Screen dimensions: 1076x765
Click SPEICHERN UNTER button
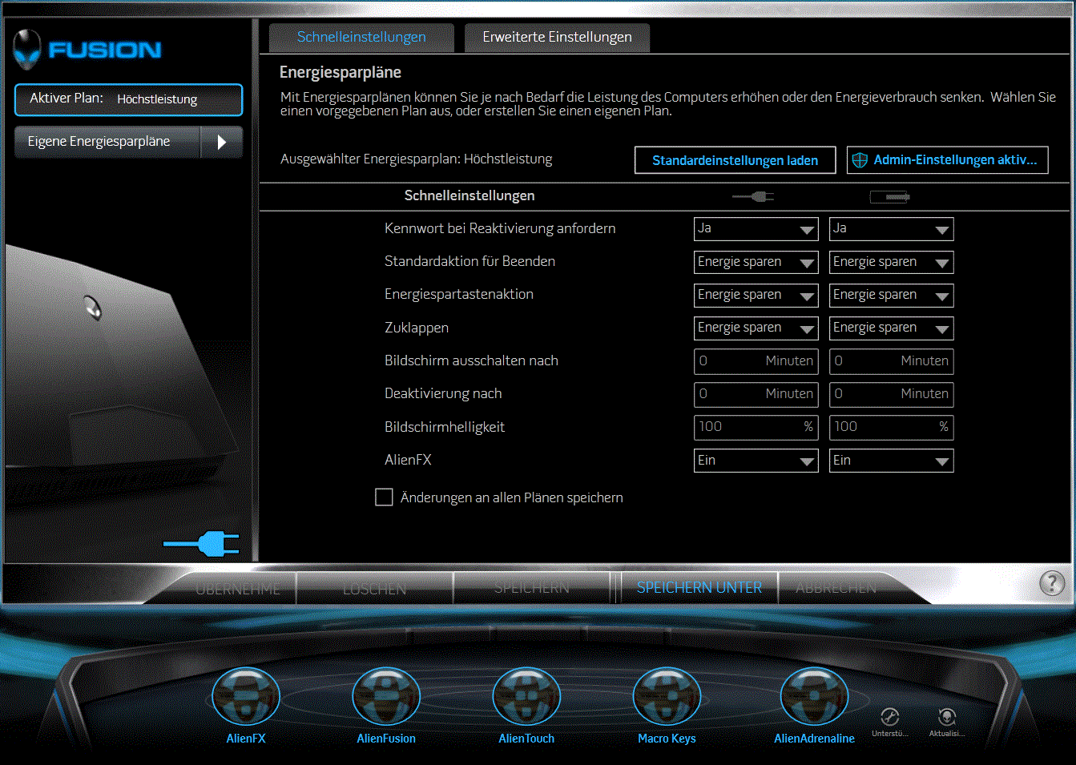699,588
